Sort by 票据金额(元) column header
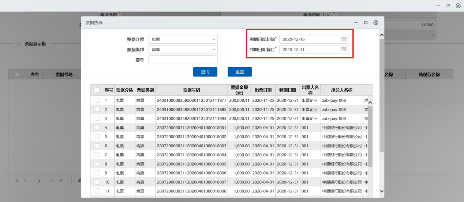 (239, 90)
